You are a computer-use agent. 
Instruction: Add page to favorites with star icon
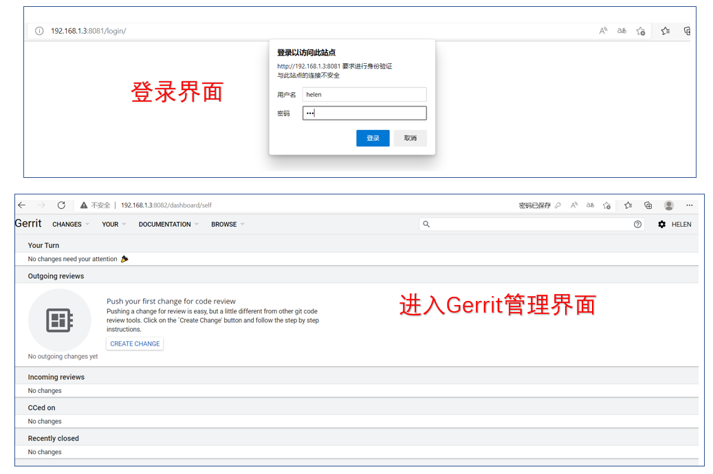click(x=606, y=205)
